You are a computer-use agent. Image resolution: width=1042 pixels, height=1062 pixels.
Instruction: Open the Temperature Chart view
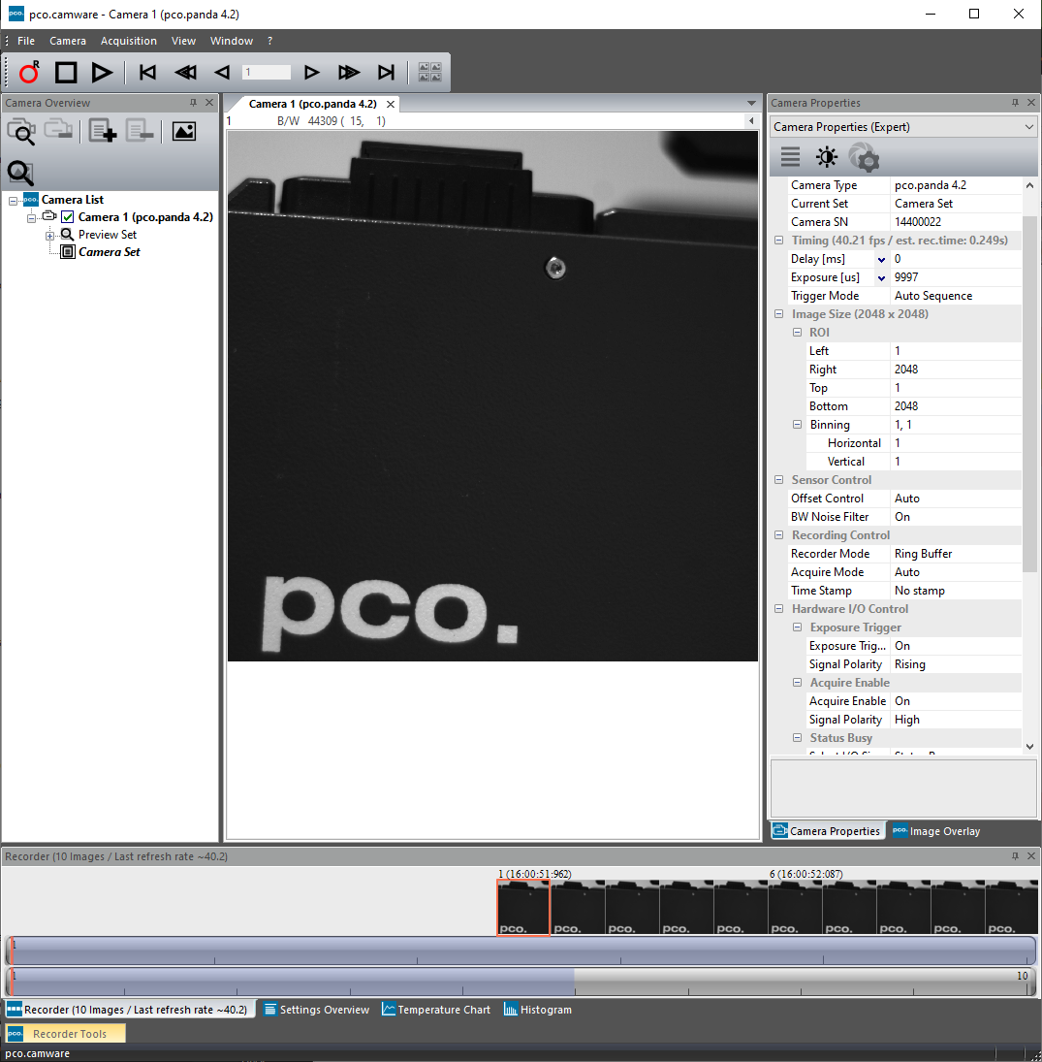pos(436,1009)
